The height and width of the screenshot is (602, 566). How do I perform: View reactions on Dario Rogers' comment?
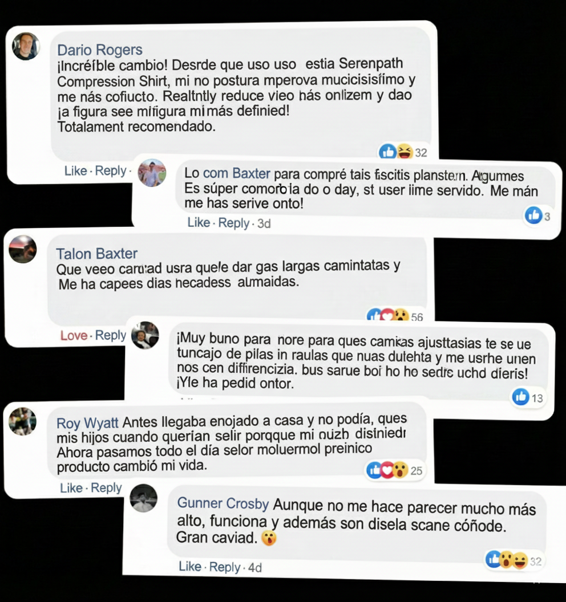tap(403, 152)
